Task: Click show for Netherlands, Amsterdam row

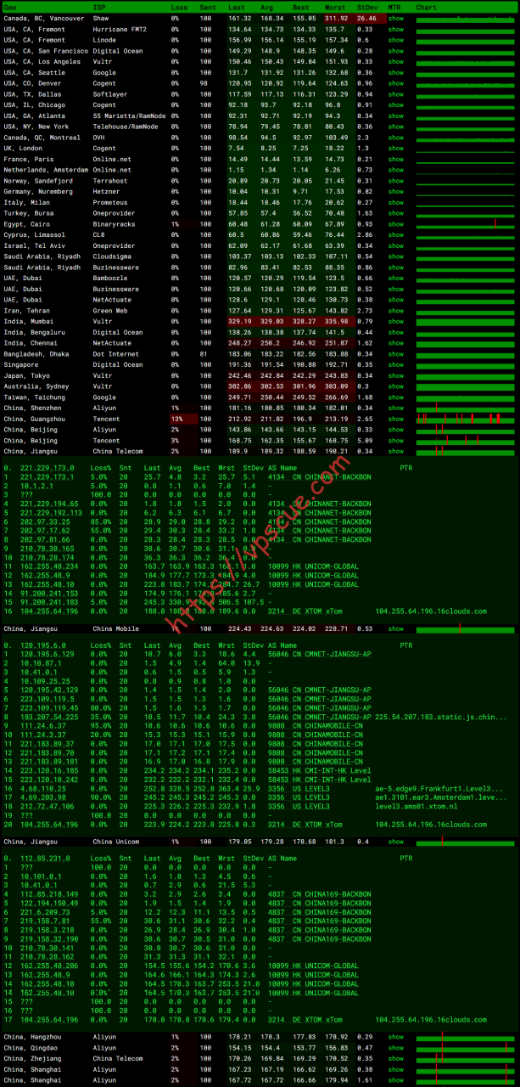Action: (x=396, y=170)
